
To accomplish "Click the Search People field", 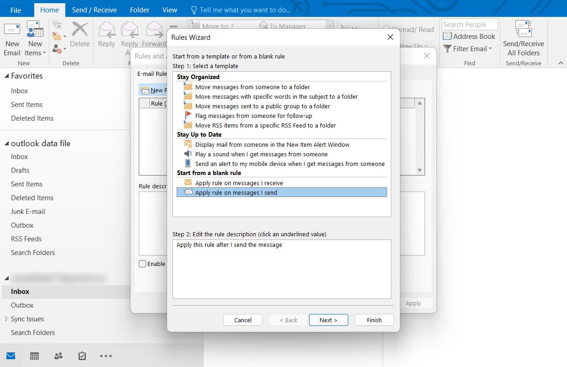I will pyautogui.click(x=469, y=25).
